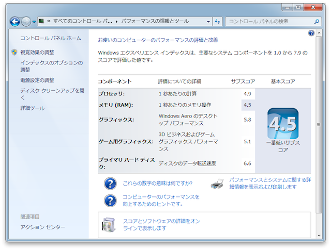Image resolution: width=331 pixels, height=250 pixels.
Task: Click the メモリ (RAM): row label
Action: (x=116, y=105)
